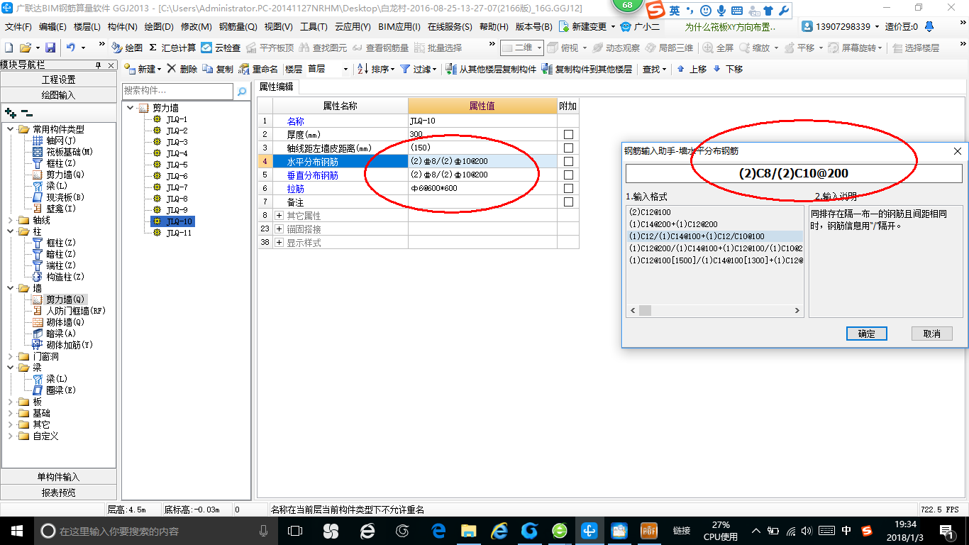This screenshot has width=969, height=545.
Task: Click the 搜索构件 search field
Action: (177, 91)
